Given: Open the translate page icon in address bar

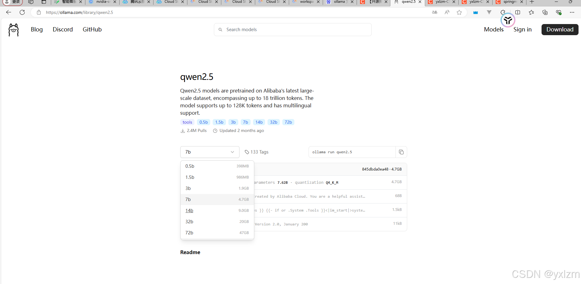Looking at the screenshot, I should (435, 12).
